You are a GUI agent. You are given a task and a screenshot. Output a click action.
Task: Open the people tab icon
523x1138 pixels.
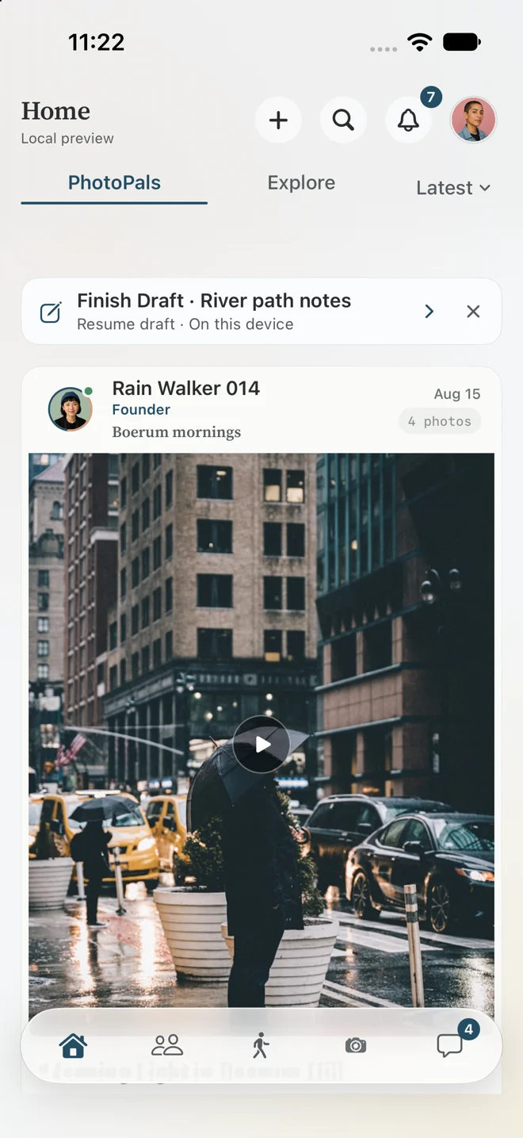(167, 1046)
